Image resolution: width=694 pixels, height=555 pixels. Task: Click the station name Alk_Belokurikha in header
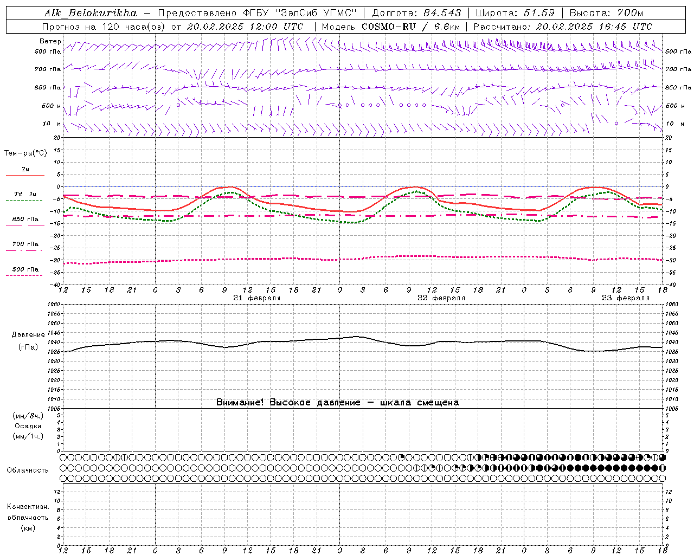pyautogui.click(x=91, y=13)
